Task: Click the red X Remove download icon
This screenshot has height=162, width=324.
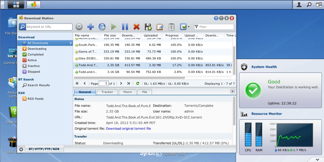Action: (137, 27)
